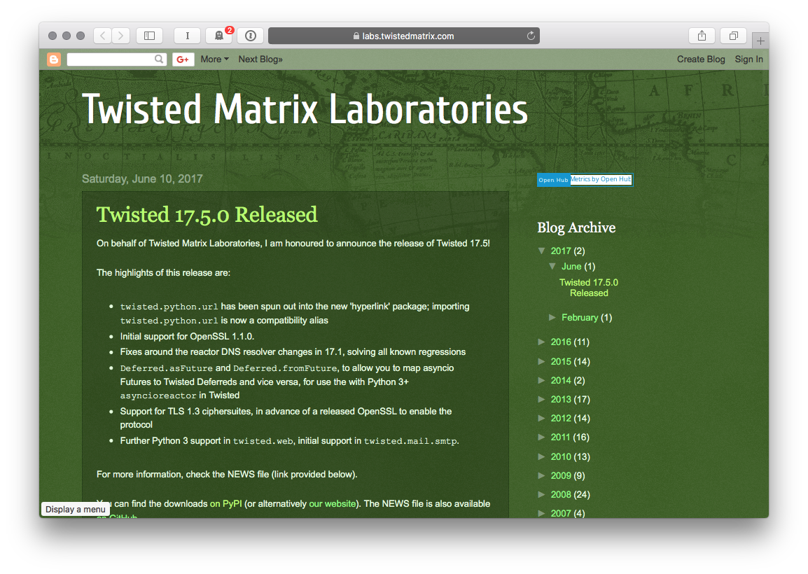Expand the February archive triangle
This screenshot has width=808, height=574.
coord(552,317)
